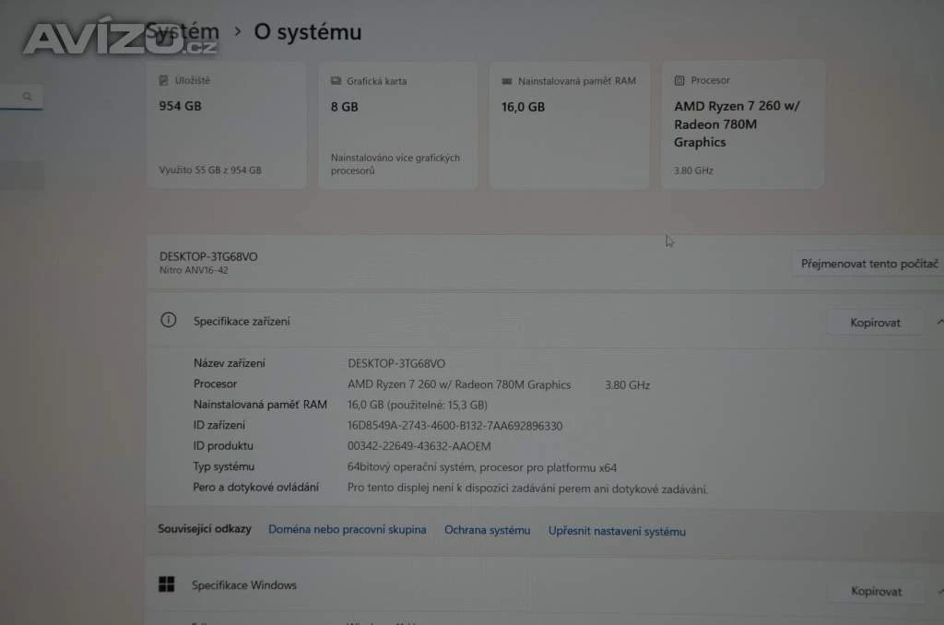This screenshot has width=944, height=625.
Task: Copy Windows specs with Kopírovat button
Action: tap(876, 591)
